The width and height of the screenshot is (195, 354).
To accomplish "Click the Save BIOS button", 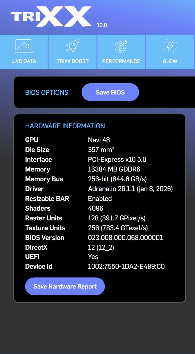I will pos(110,92).
